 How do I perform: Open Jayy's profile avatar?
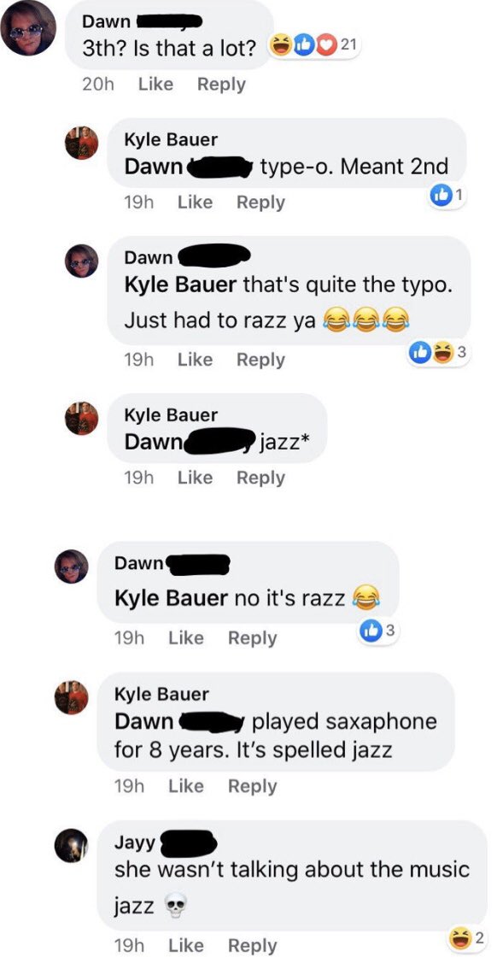pos(72,845)
